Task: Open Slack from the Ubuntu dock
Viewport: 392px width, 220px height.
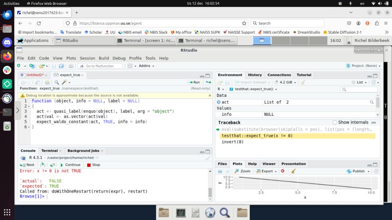Action: [7, 70]
